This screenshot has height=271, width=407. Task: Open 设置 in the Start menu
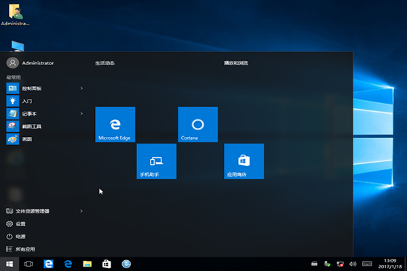[20, 224]
